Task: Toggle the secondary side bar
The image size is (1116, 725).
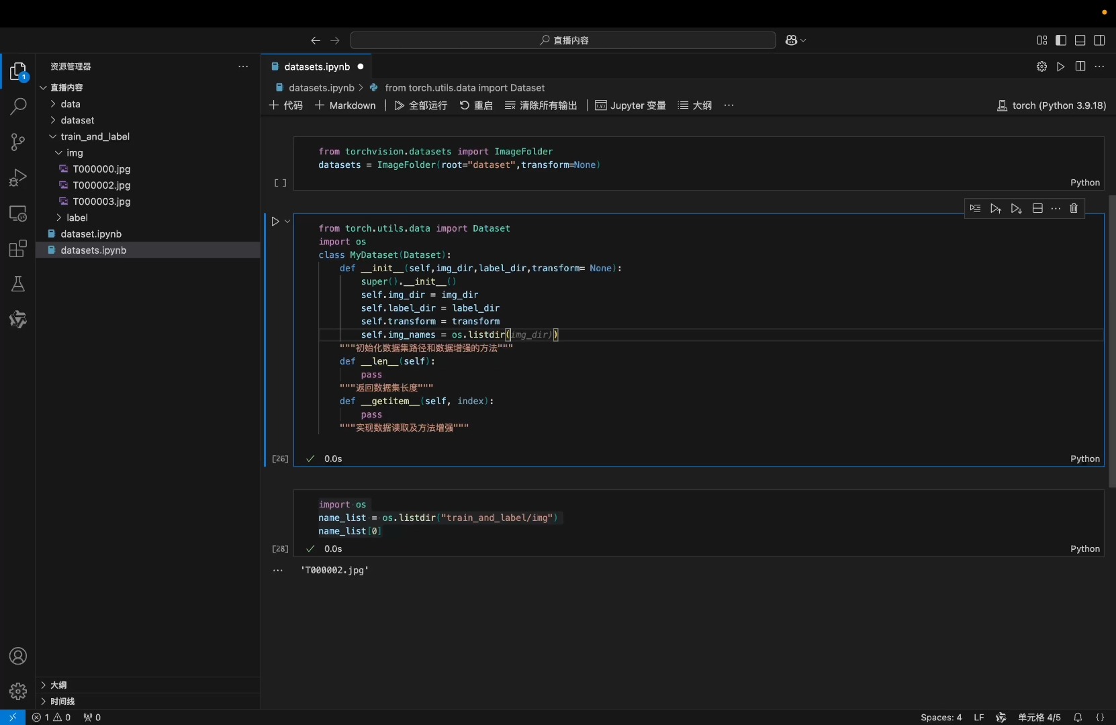Action: point(1099,40)
